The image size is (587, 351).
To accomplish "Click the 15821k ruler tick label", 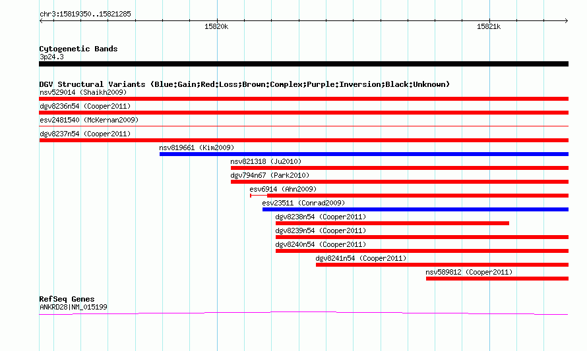I will (x=489, y=26).
